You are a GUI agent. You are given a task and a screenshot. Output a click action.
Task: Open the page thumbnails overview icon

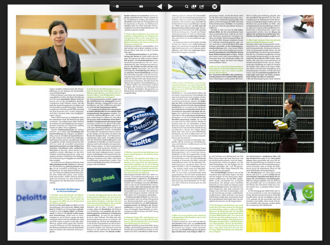click(194, 6)
